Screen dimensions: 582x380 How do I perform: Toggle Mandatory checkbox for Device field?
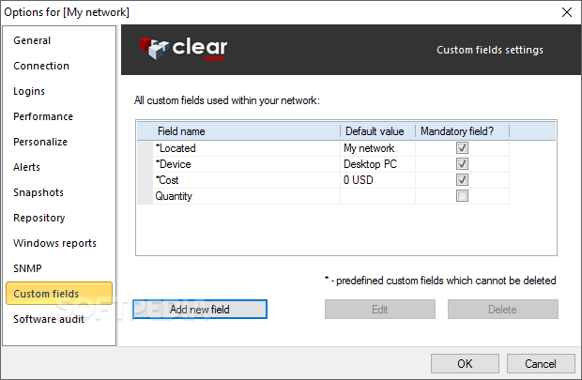(x=462, y=163)
